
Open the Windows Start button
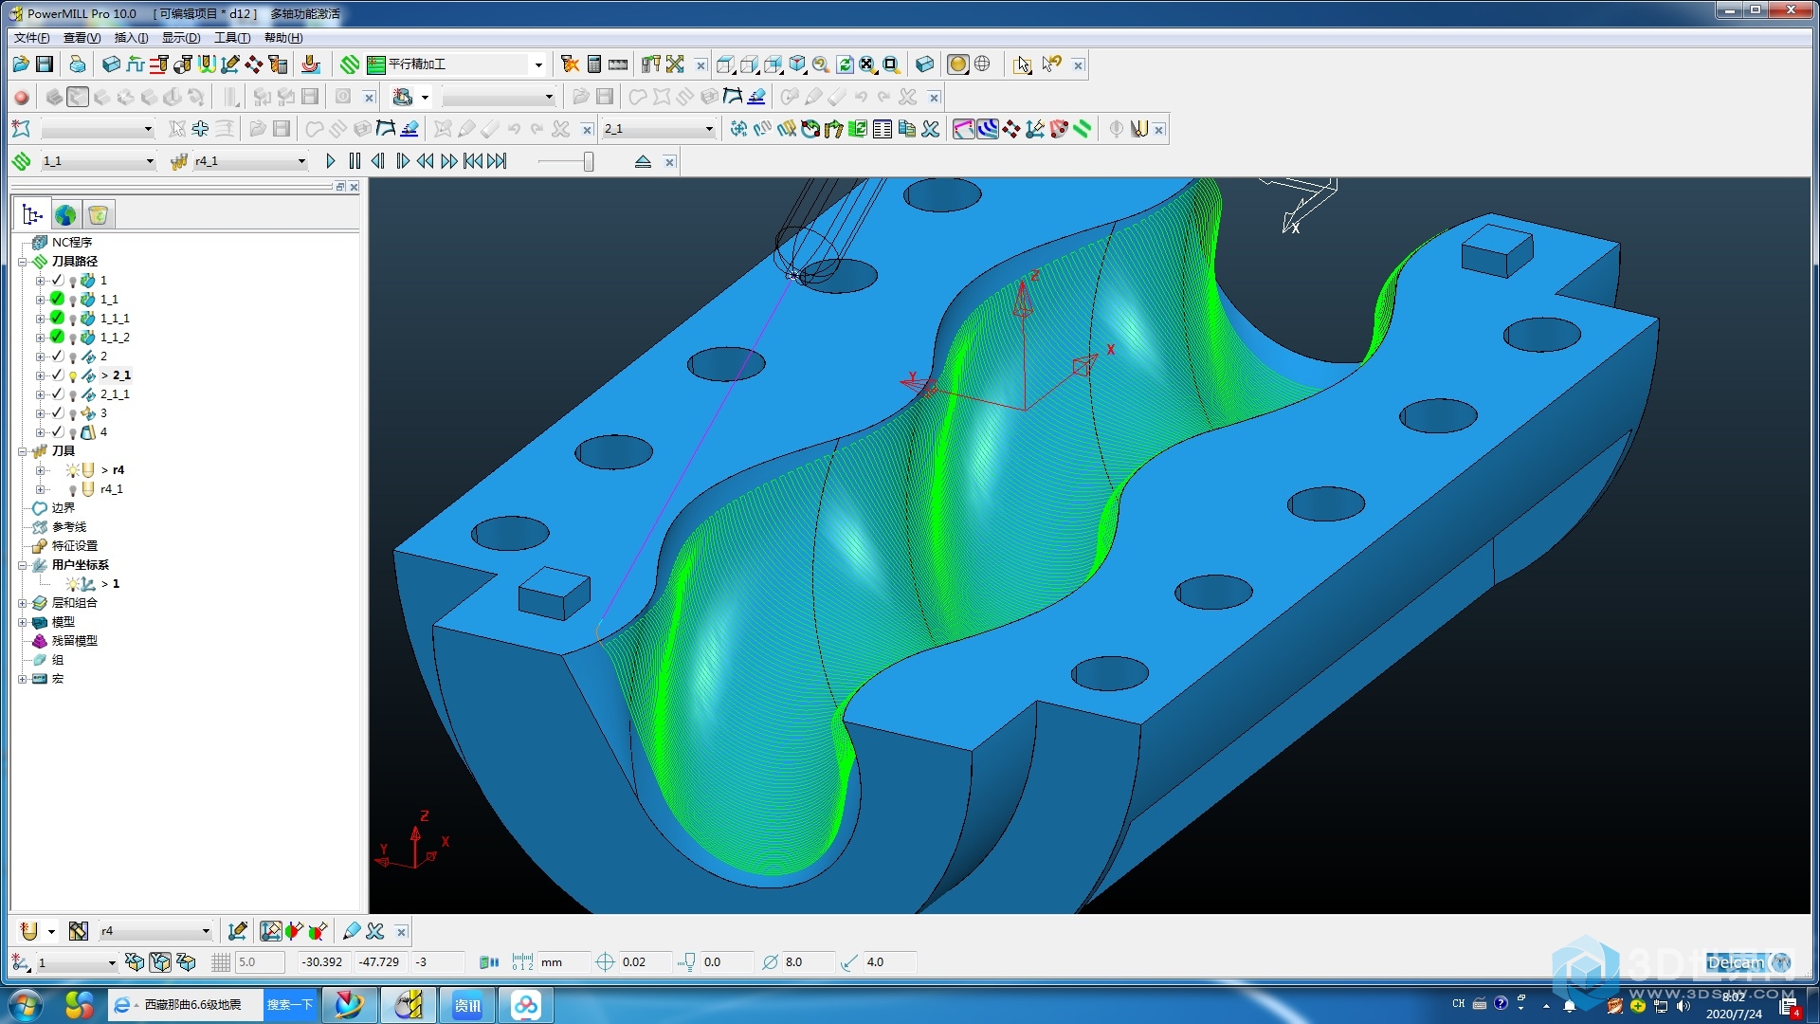pos(26,1005)
